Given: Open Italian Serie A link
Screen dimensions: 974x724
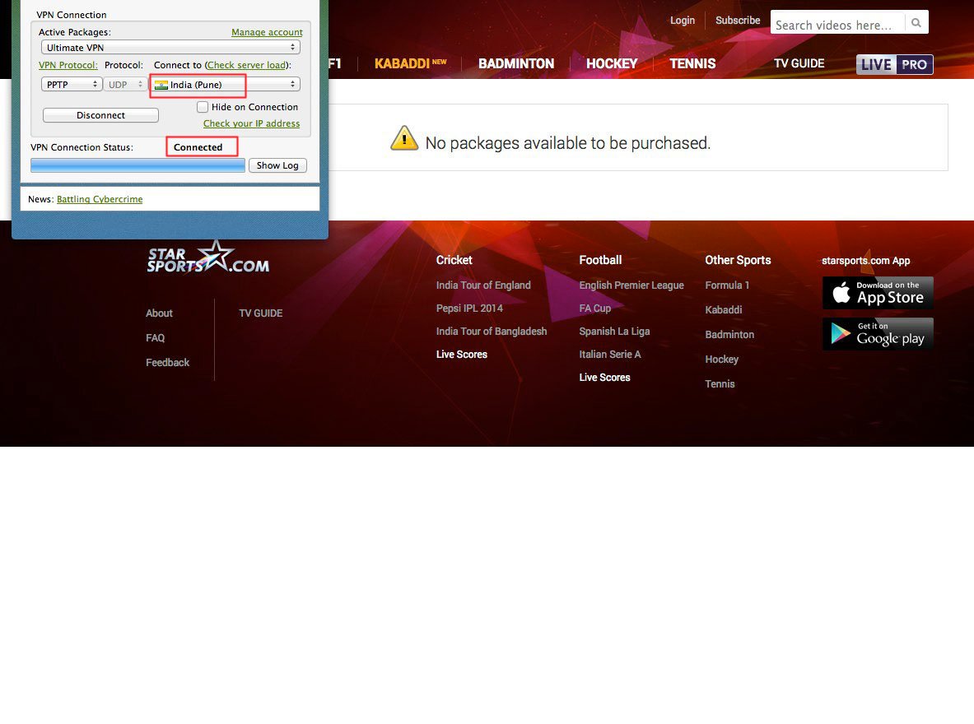Looking at the screenshot, I should (x=610, y=355).
